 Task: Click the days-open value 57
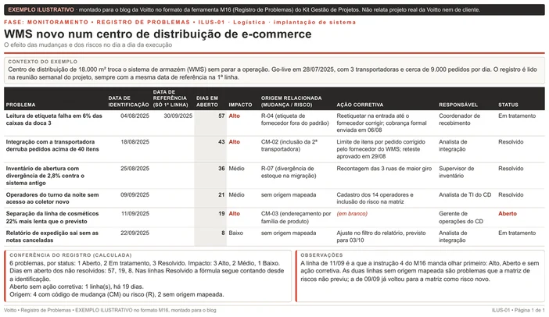221,116
